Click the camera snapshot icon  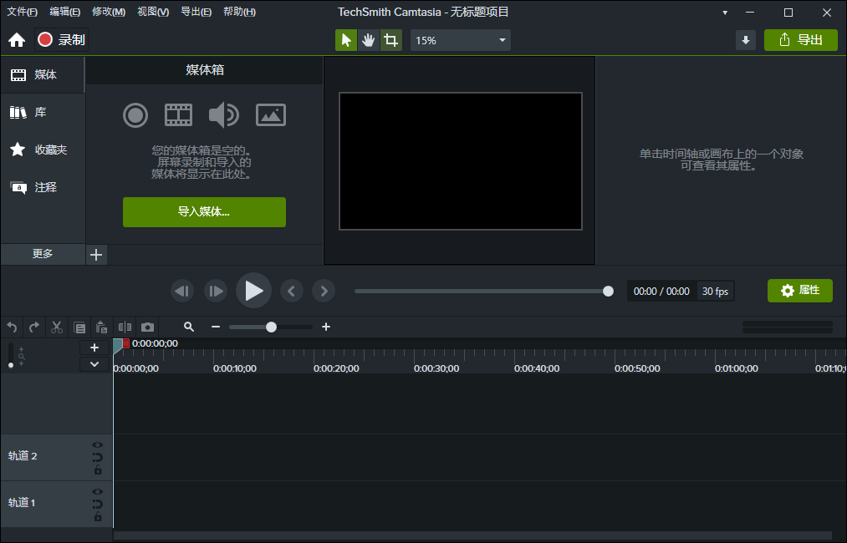147,327
